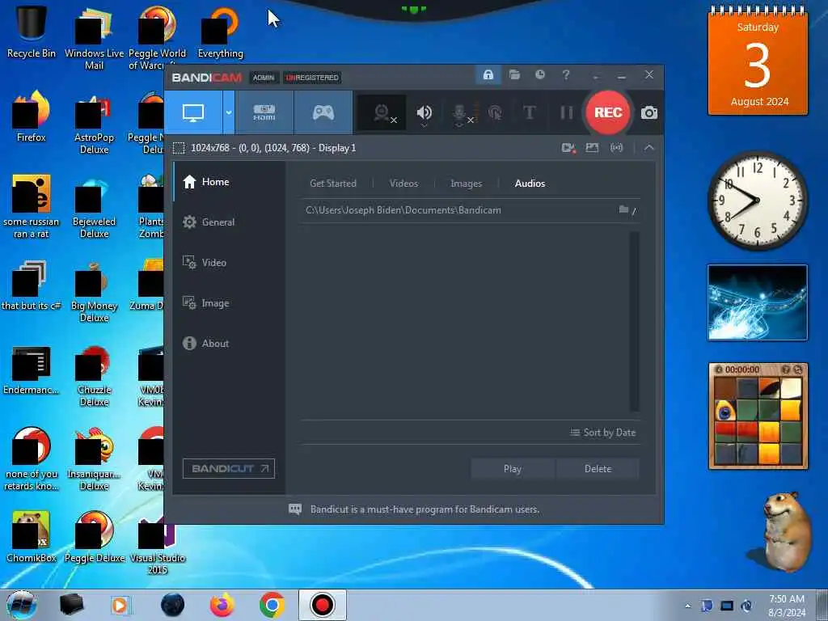The image size is (828, 621).
Task: Click the dashed rectangle selection-area icon
Action: 179,148
